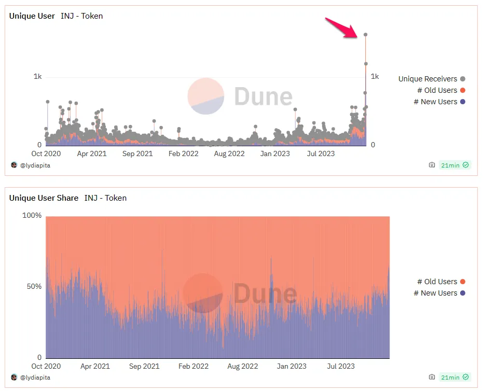Click the camera screenshot icon on Unique User Share chart

point(432,377)
